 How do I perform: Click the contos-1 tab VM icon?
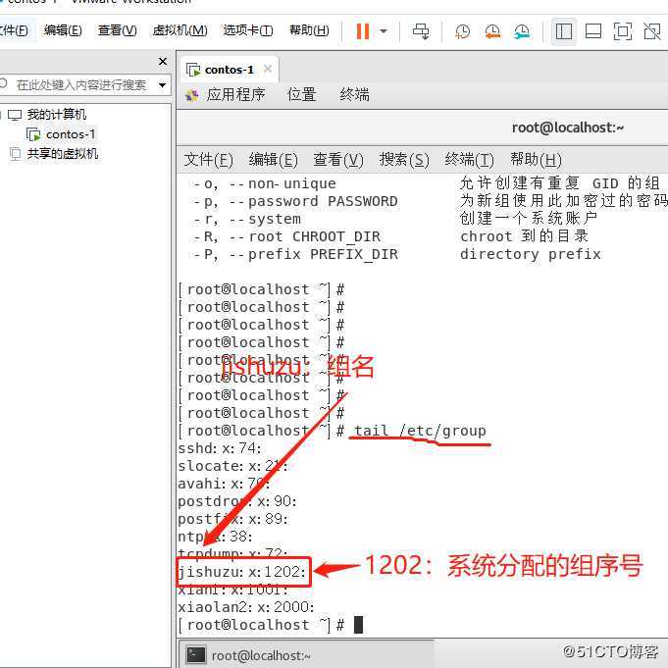193,70
